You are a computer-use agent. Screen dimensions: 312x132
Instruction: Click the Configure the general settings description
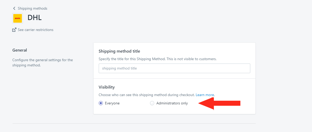pyautogui.click(x=43, y=63)
